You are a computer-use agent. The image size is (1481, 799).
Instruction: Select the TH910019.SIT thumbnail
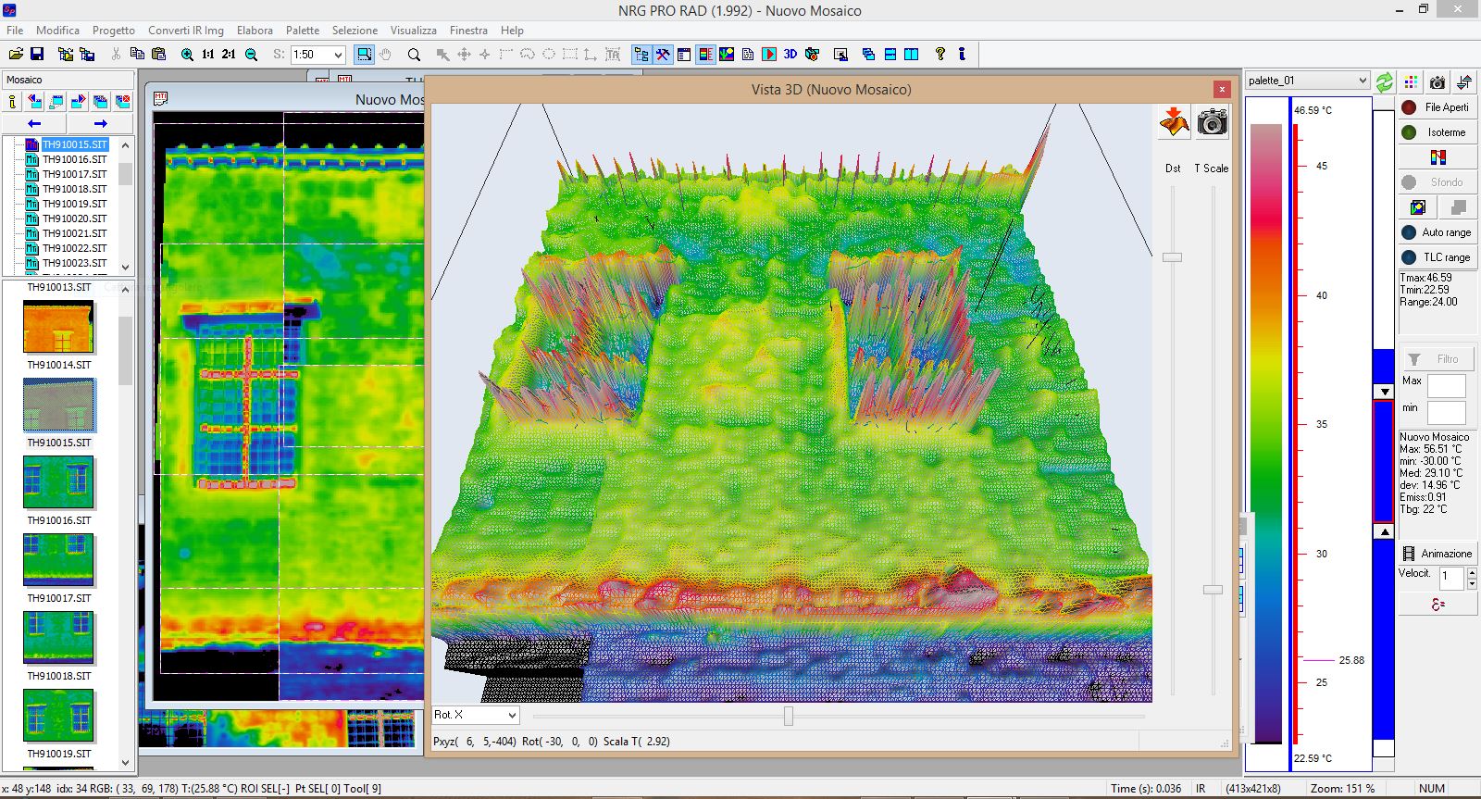pos(58,716)
